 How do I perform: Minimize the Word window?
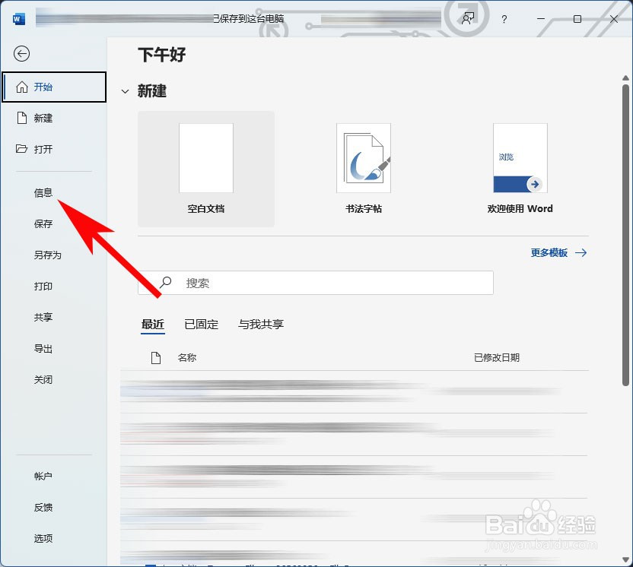[x=540, y=18]
